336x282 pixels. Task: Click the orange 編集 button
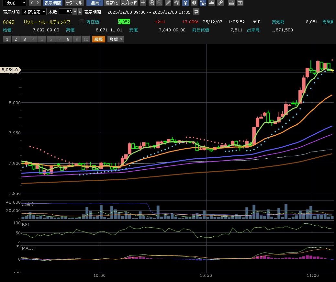(99, 39)
